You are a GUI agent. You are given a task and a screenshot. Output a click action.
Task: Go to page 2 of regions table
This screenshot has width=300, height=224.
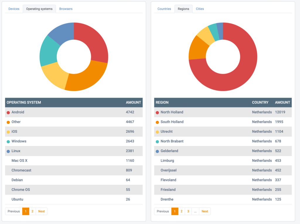(181, 211)
